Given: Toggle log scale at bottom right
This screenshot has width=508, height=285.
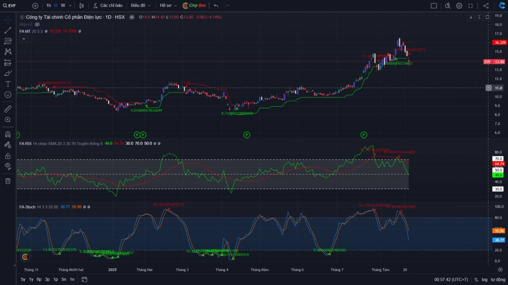Looking at the screenshot, I should coord(484,280).
